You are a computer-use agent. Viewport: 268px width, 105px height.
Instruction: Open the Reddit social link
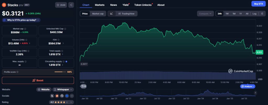click(x=57, y=96)
